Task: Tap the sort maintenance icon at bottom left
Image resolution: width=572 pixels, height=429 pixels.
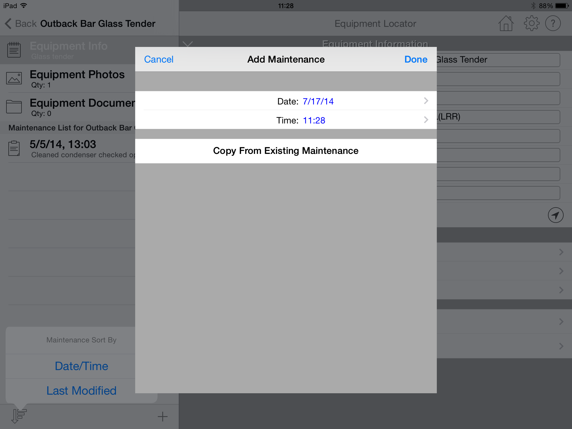Action: 19,416
